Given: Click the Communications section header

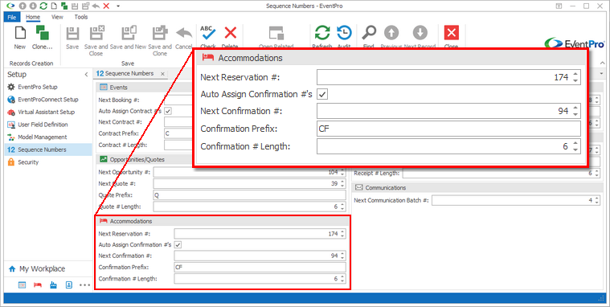Looking at the screenshot, I should click(x=477, y=187).
